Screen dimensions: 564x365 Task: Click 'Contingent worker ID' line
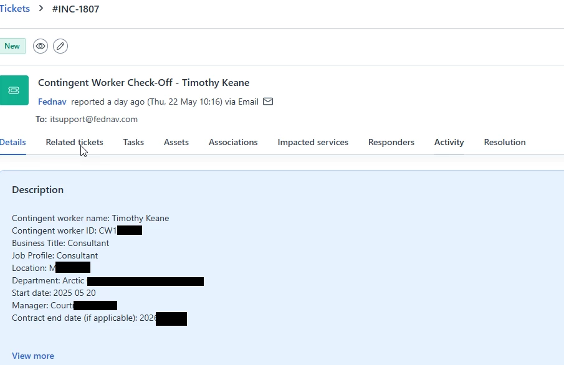click(x=77, y=230)
